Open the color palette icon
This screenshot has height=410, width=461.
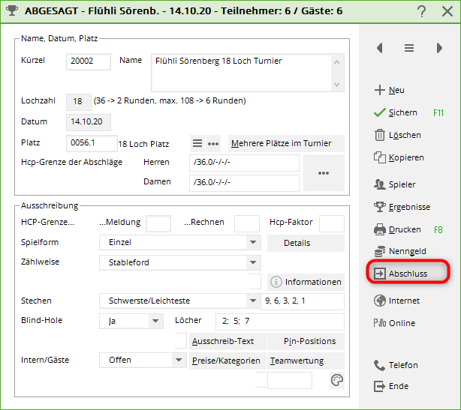[x=337, y=381]
